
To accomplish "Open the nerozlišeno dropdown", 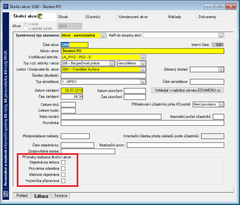I will (x=143, y=64).
